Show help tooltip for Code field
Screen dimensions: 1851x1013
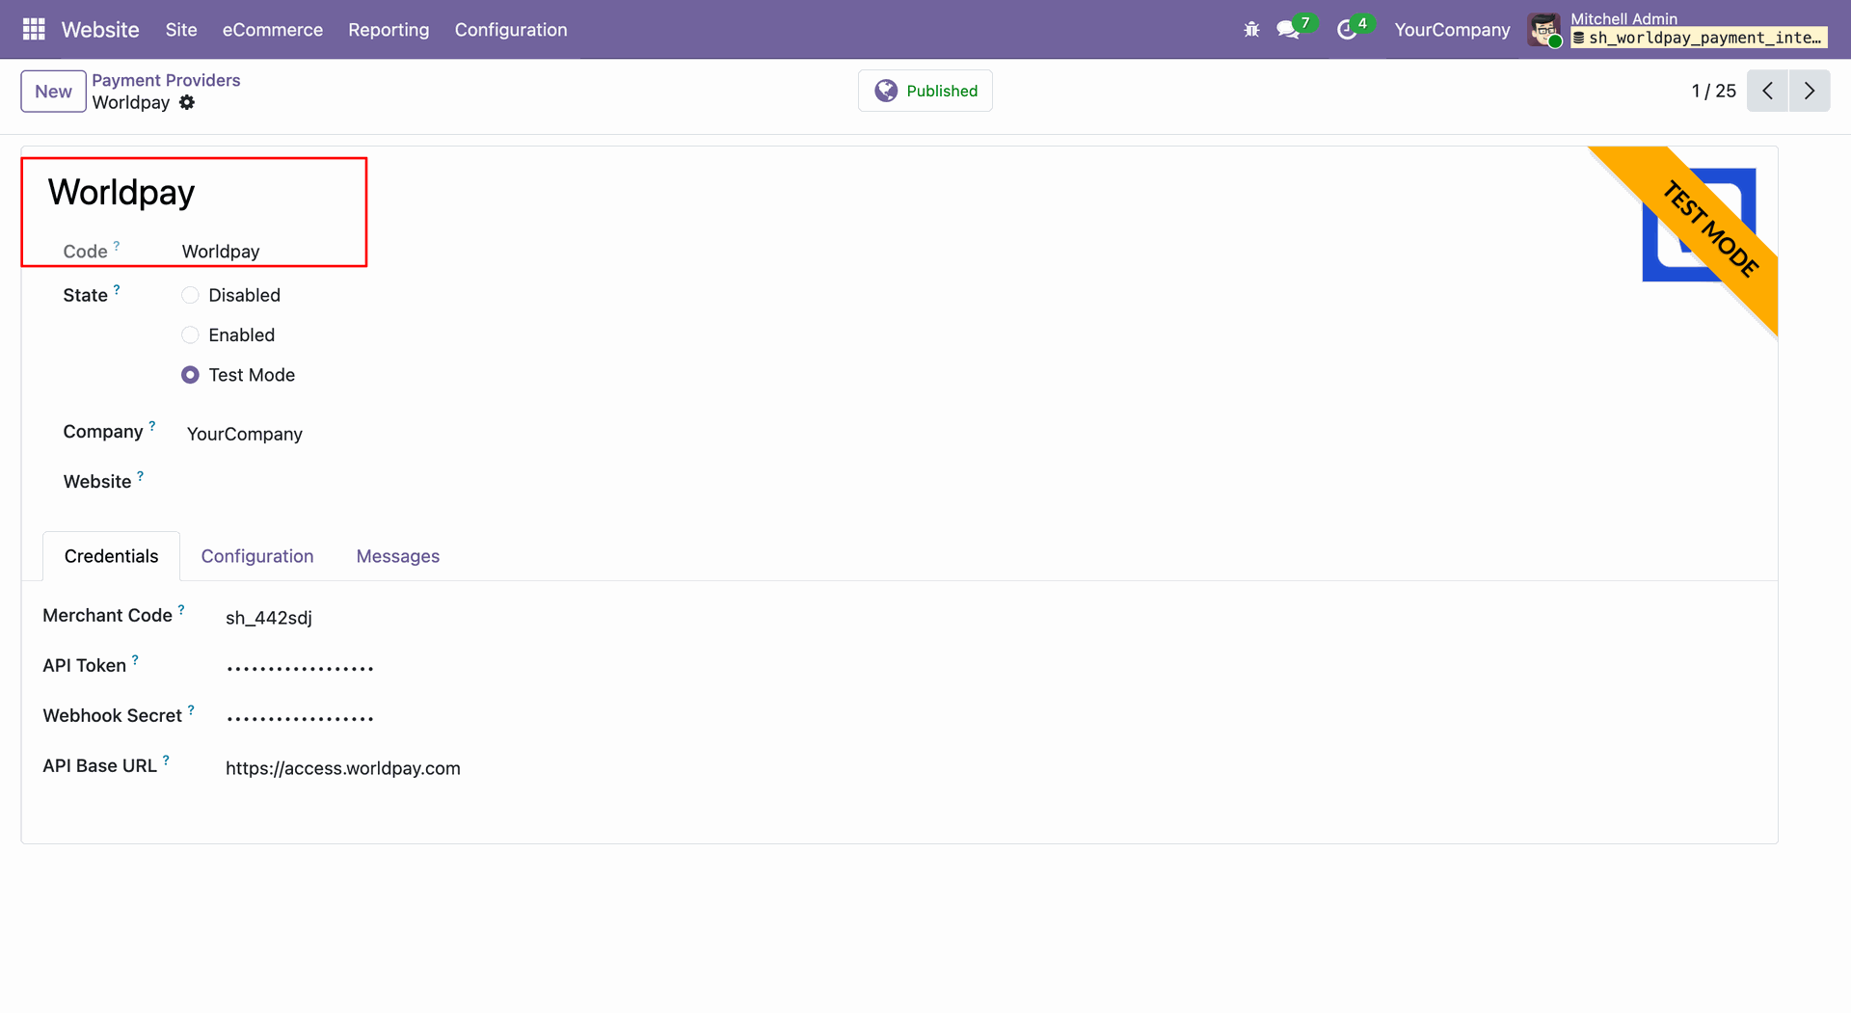pos(117,246)
